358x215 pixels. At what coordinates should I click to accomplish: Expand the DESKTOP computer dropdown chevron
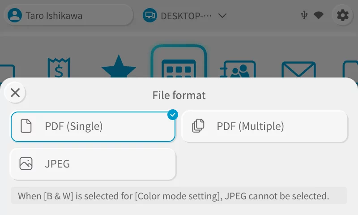coord(222,16)
